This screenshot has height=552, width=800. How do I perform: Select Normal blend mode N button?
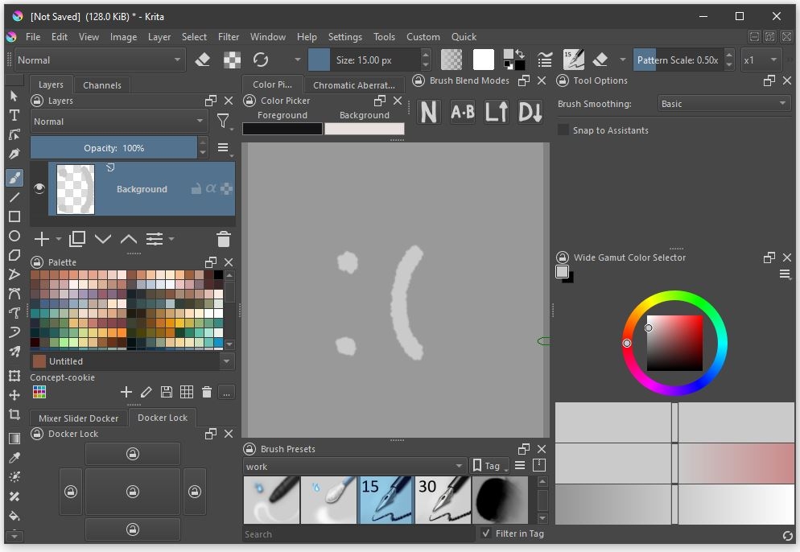click(x=429, y=113)
